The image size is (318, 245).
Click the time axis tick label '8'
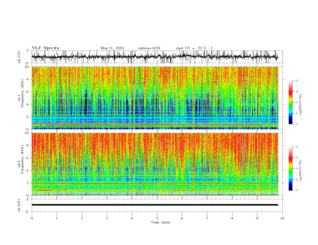[x=232, y=218]
